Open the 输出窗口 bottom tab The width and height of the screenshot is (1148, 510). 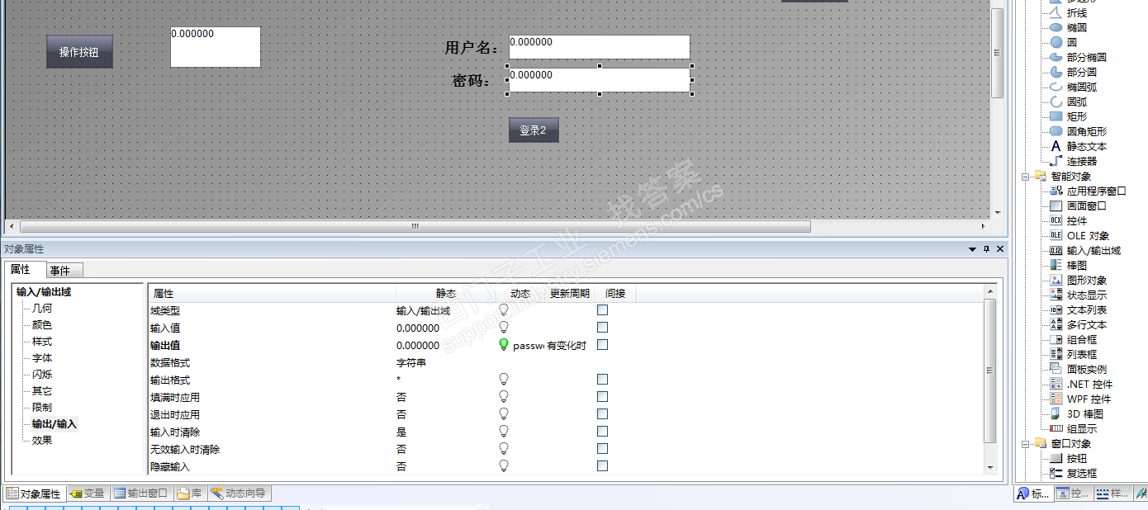pyautogui.click(x=141, y=493)
